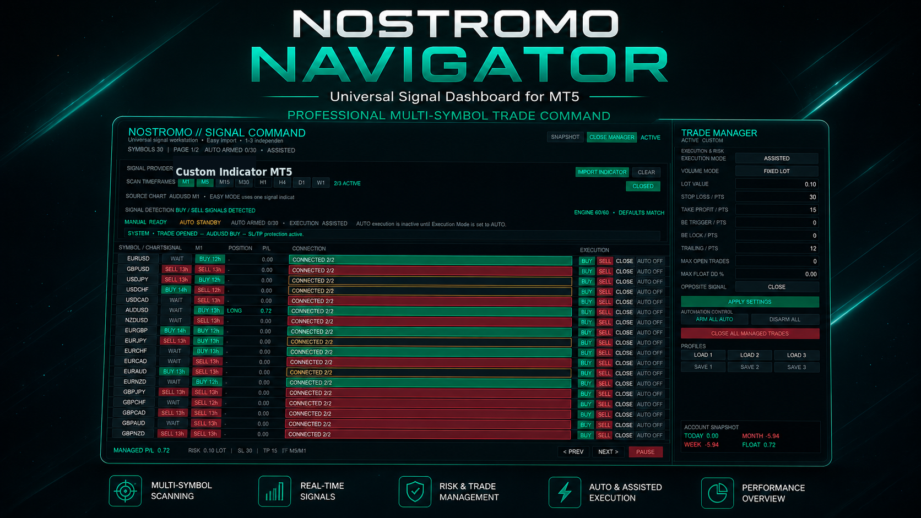
Task: Click the Multi-Symbol Scanning crosshair icon
Action: 126,491
